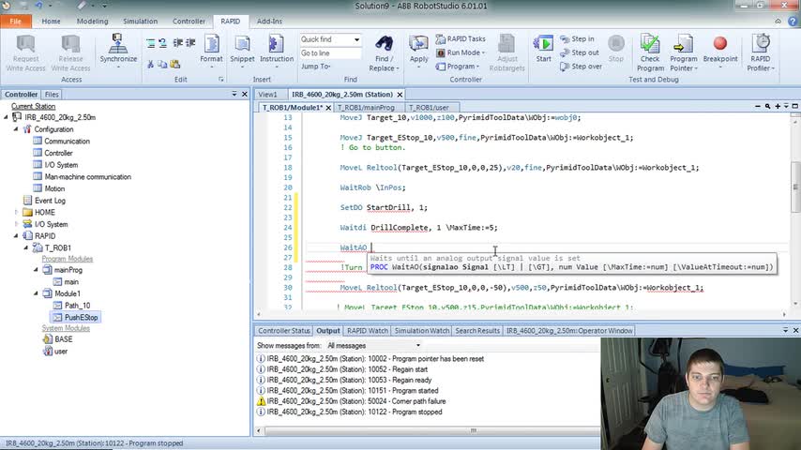801x450 pixels.
Task: Expand the I/O System tree node
Action: coord(16,224)
